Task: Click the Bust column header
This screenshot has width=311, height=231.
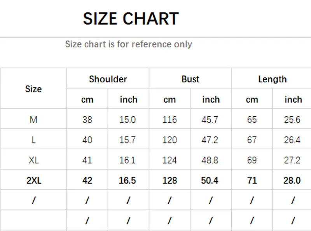Action: point(190,79)
